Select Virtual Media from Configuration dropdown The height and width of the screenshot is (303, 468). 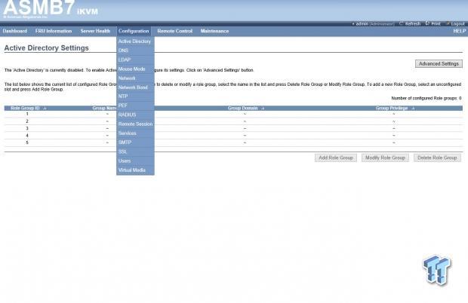click(x=135, y=170)
